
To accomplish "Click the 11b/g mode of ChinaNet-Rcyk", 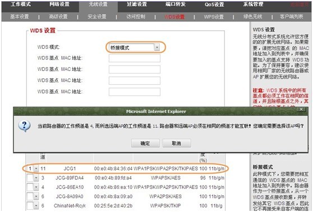I will [x=217, y=206].
